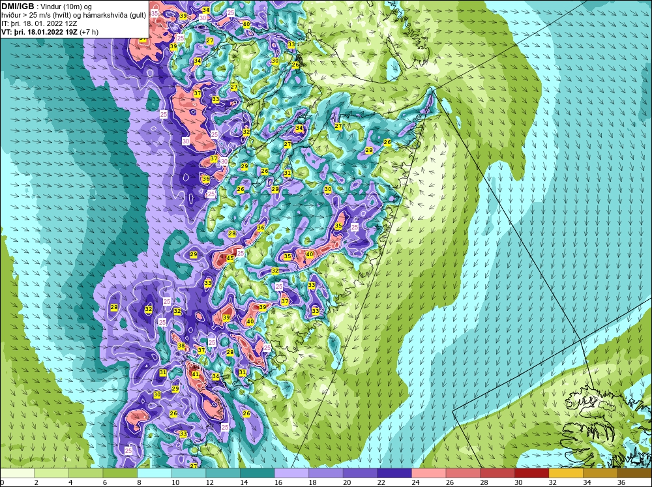Click the yellow 45 gust maximum label
This screenshot has height=487, width=652.
tap(230, 258)
